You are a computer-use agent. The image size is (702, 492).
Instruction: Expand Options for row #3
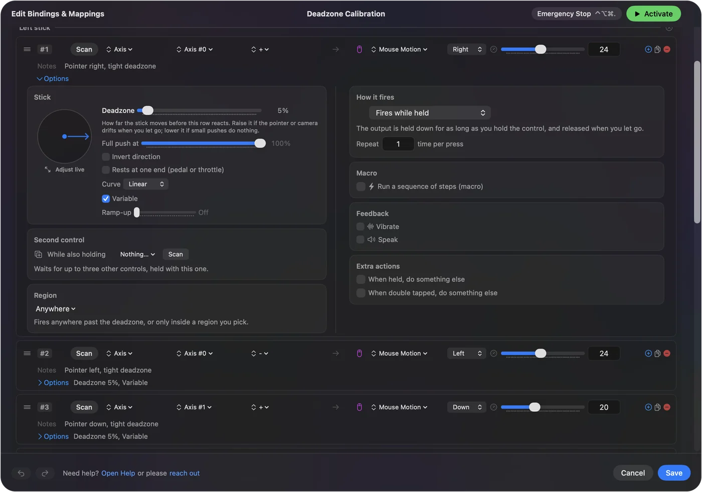point(53,436)
